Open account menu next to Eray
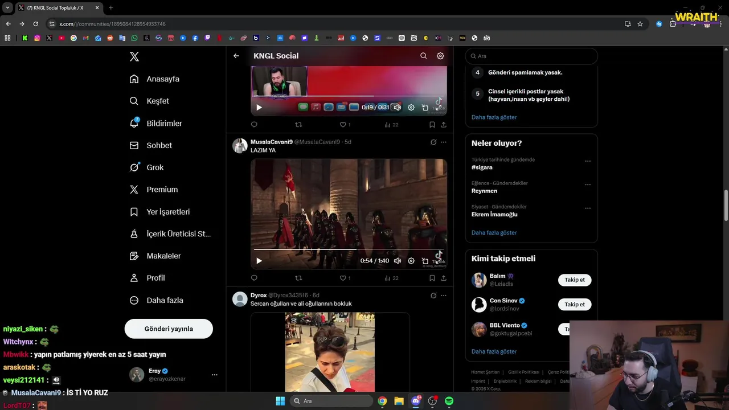Image resolution: width=729 pixels, height=410 pixels. (x=215, y=375)
